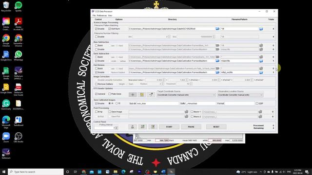
Task: Select the 32 bit-depth radio button
Action: [117, 104]
